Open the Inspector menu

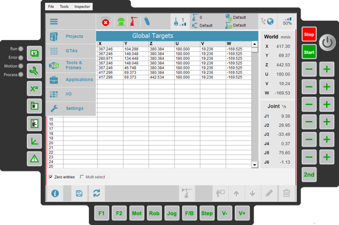pos(82,7)
